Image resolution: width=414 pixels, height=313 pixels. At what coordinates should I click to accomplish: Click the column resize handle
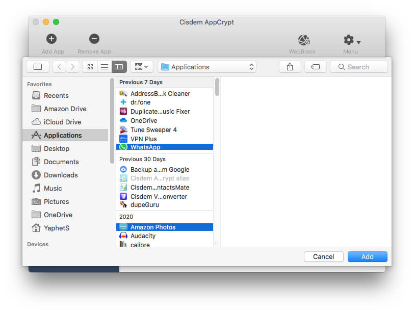point(217,243)
